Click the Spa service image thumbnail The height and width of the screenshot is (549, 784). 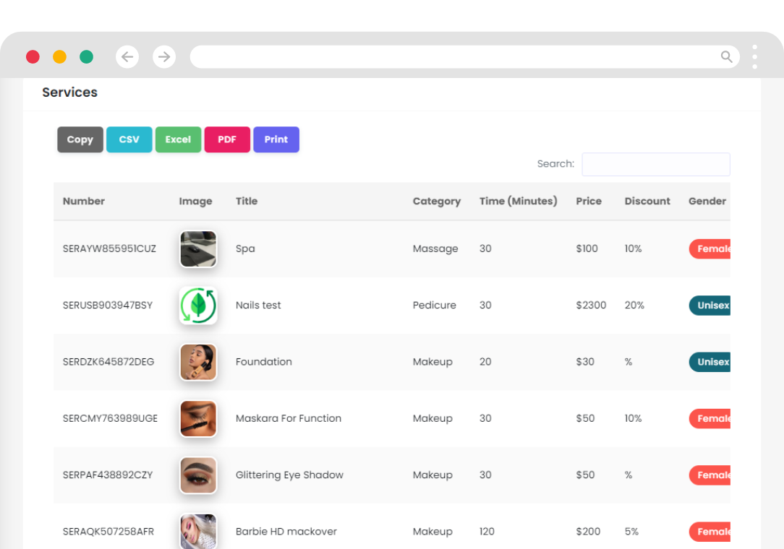point(198,248)
